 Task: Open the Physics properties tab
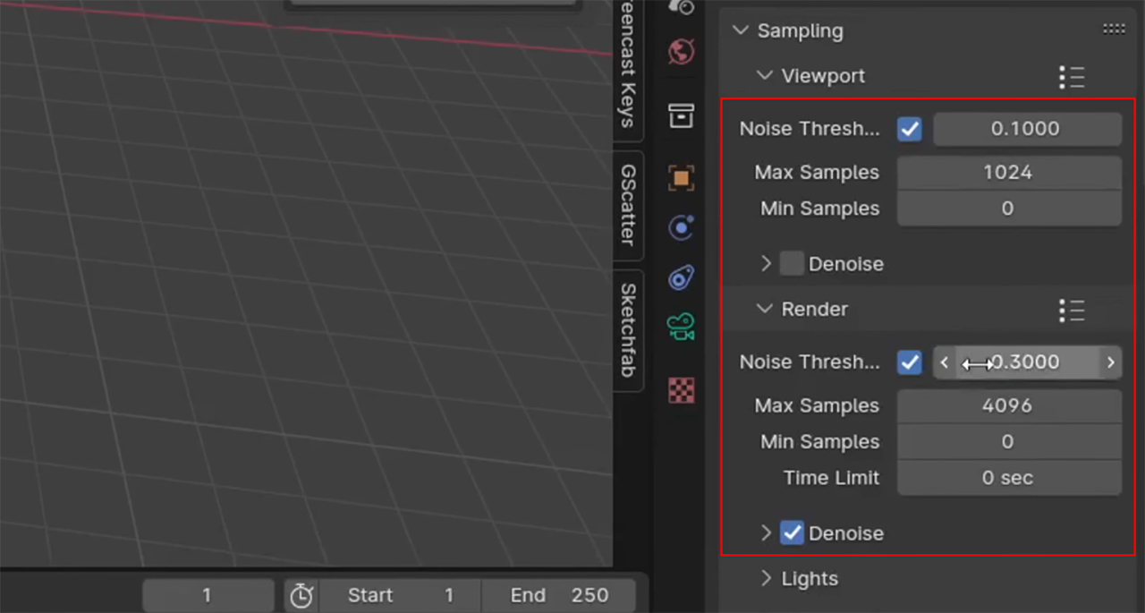680,277
